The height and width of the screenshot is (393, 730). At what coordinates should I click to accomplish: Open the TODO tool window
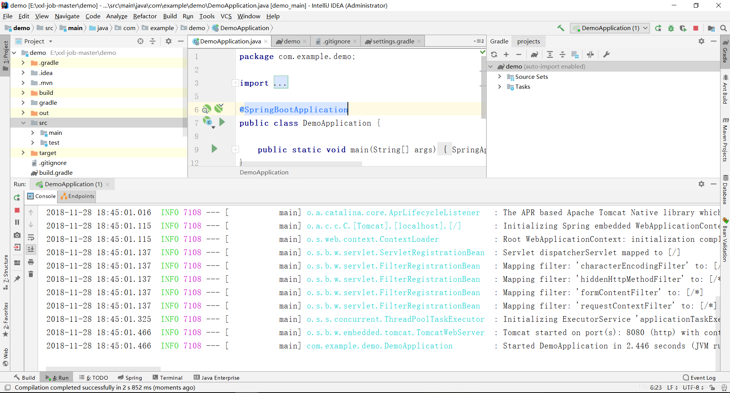coord(94,377)
